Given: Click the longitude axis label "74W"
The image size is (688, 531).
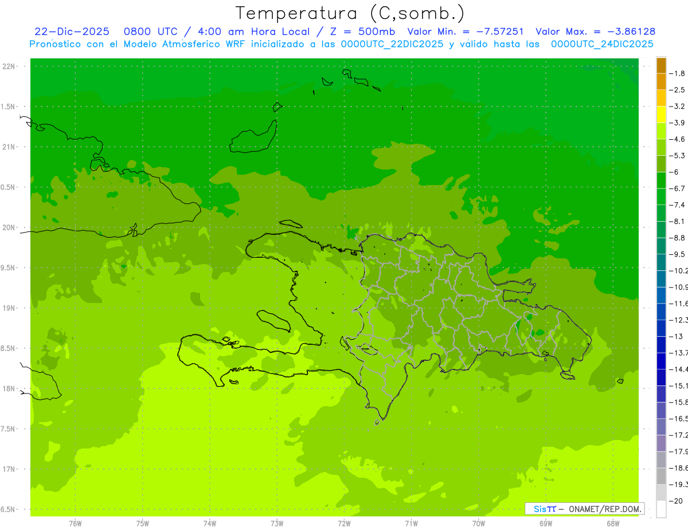Looking at the screenshot, I should [x=210, y=524].
